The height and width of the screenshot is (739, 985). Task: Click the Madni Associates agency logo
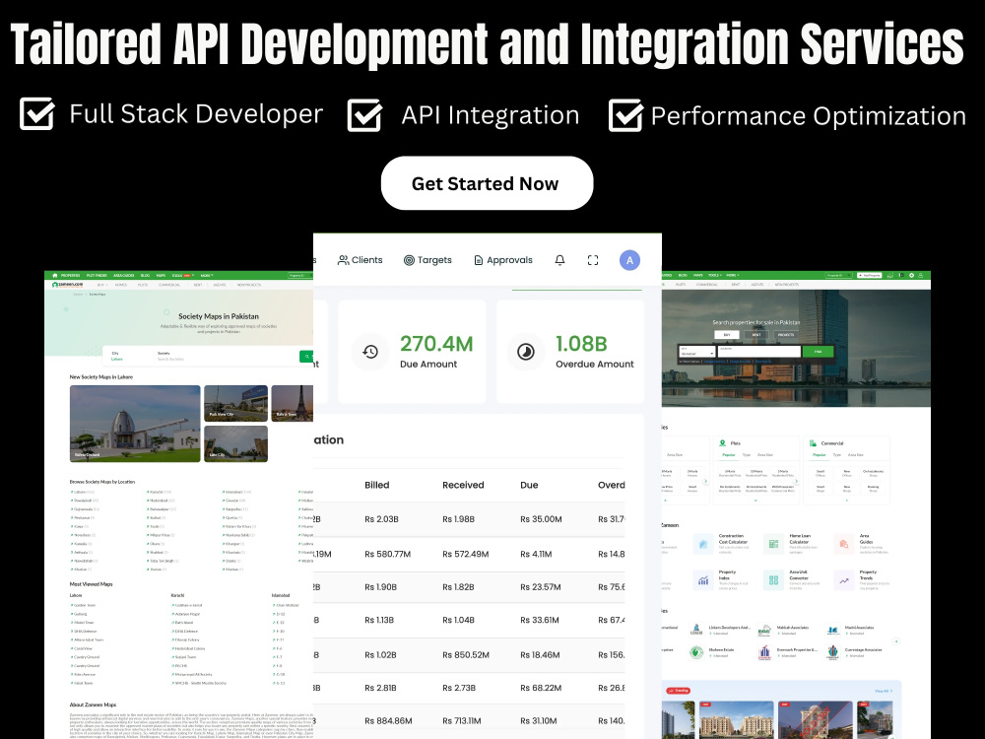click(833, 630)
